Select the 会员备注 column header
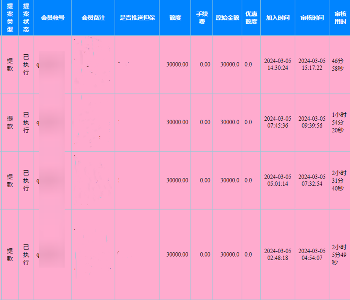This screenshot has height=300, width=350. (x=93, y=18)
